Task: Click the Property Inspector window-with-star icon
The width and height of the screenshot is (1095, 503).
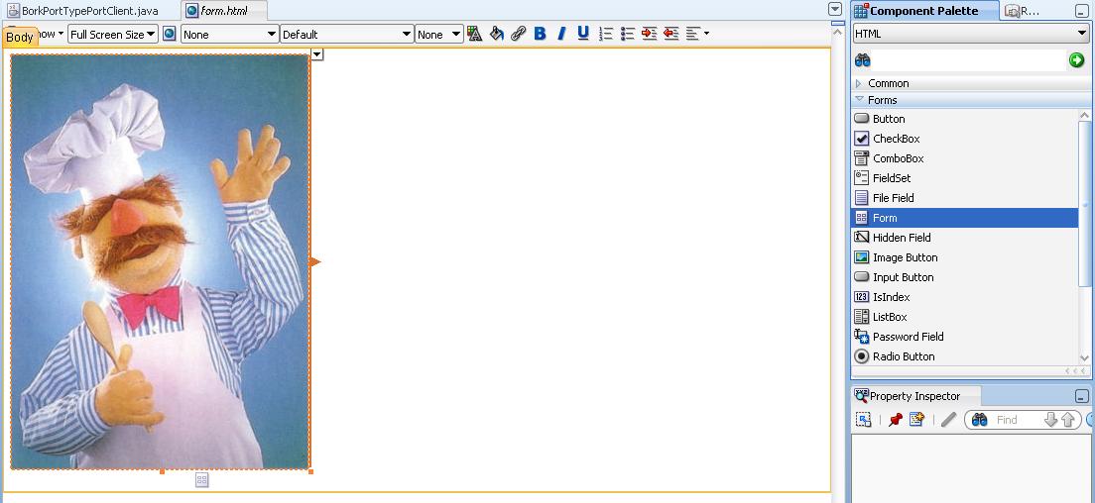Action: click(916, 420)
